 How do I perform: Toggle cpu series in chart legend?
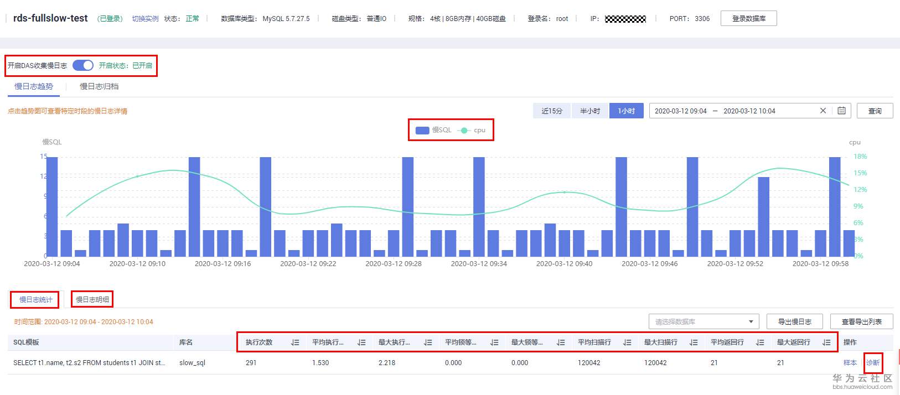tap(471, 130)
